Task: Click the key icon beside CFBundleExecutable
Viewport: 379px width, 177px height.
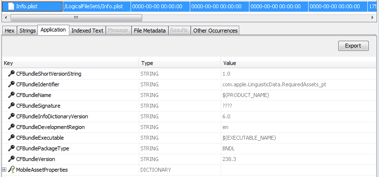Action: [11, 137]
